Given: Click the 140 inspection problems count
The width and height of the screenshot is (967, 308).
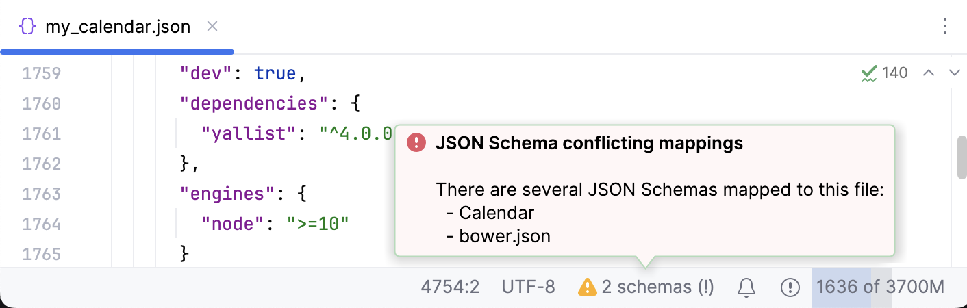Looking at the screenshot, I should click(894, 73).
